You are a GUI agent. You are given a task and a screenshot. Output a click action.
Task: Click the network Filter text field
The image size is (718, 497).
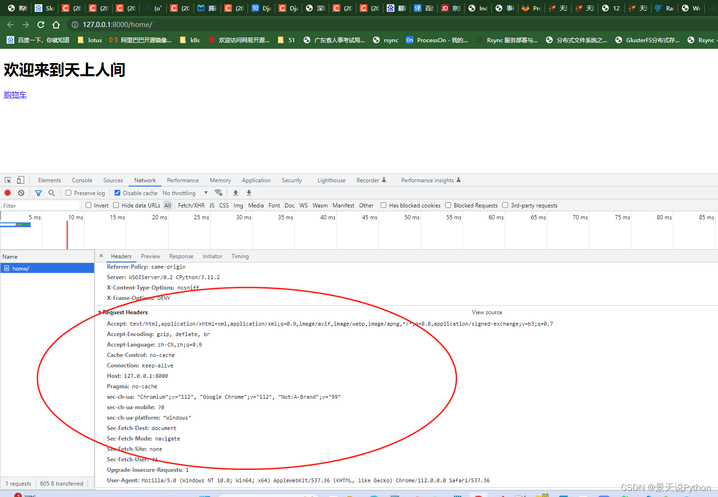[40, 206]
